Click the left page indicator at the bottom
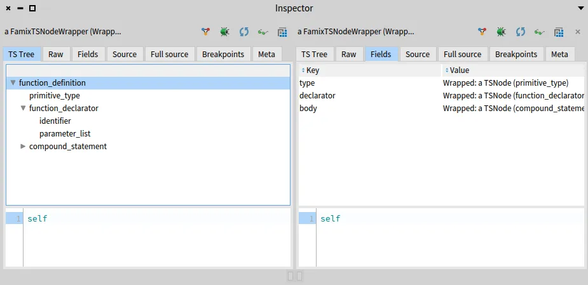588x285 pixels. (291, 276)
